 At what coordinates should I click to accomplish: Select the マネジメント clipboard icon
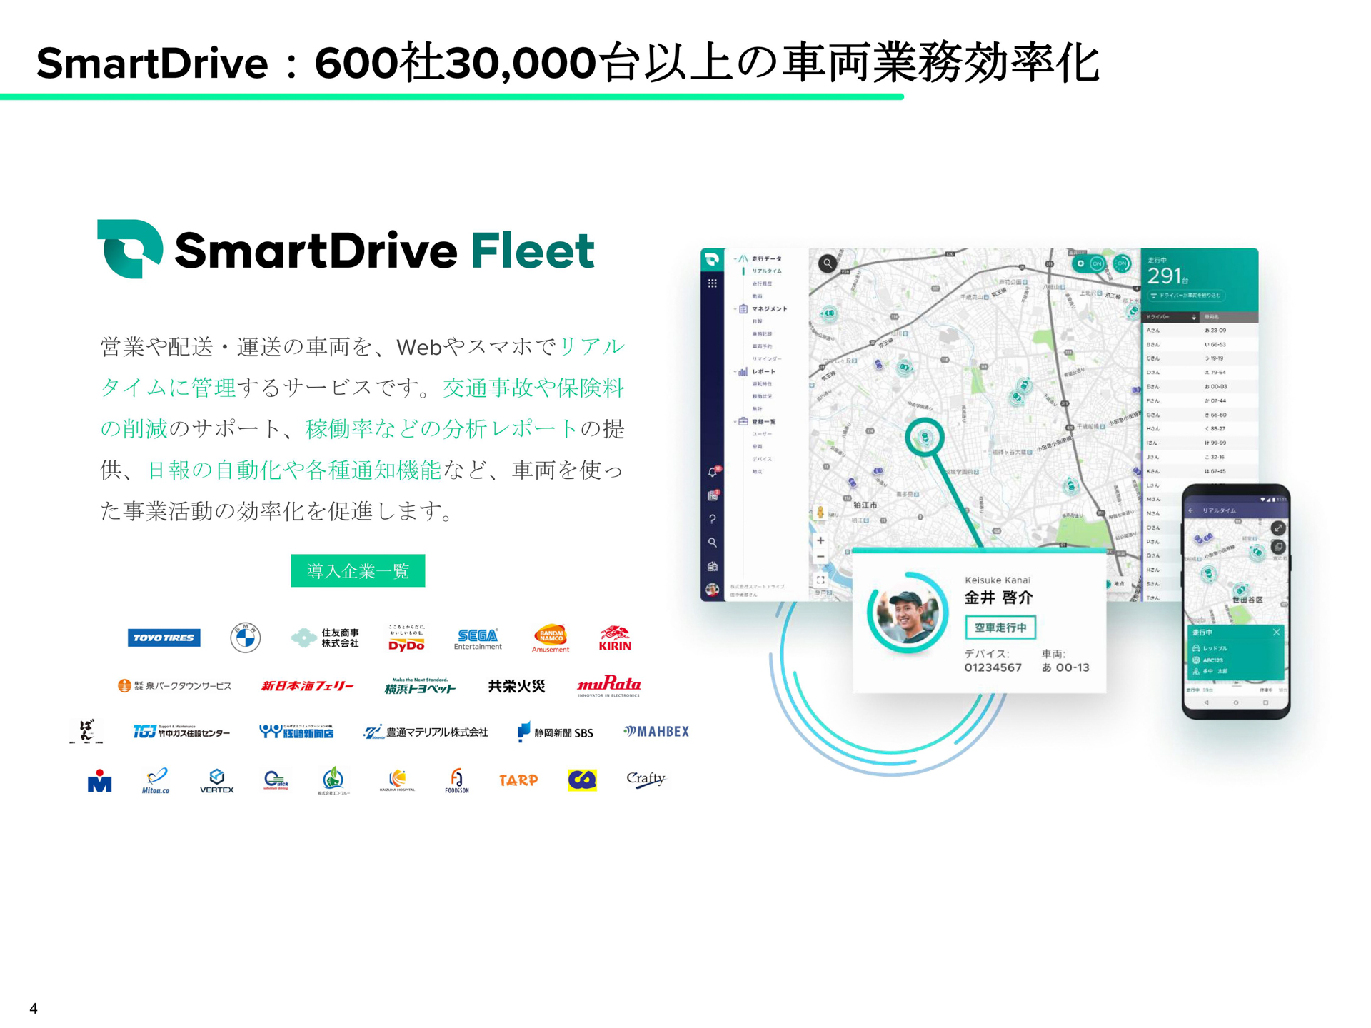(x=743, y=308)
